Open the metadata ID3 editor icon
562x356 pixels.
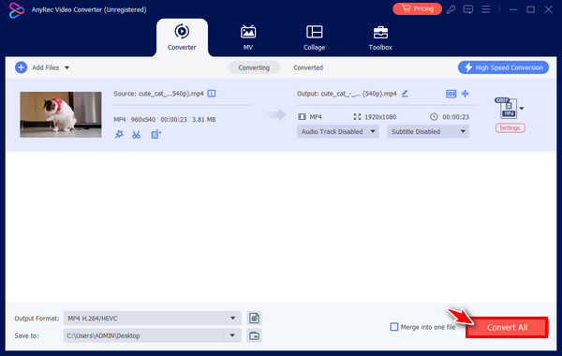(x=451, y=94)
